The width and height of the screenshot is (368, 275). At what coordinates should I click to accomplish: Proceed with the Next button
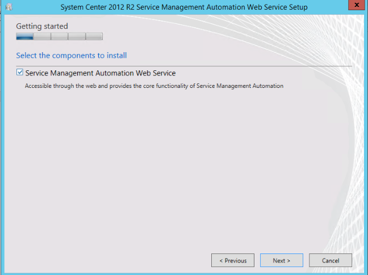point(281,260)
